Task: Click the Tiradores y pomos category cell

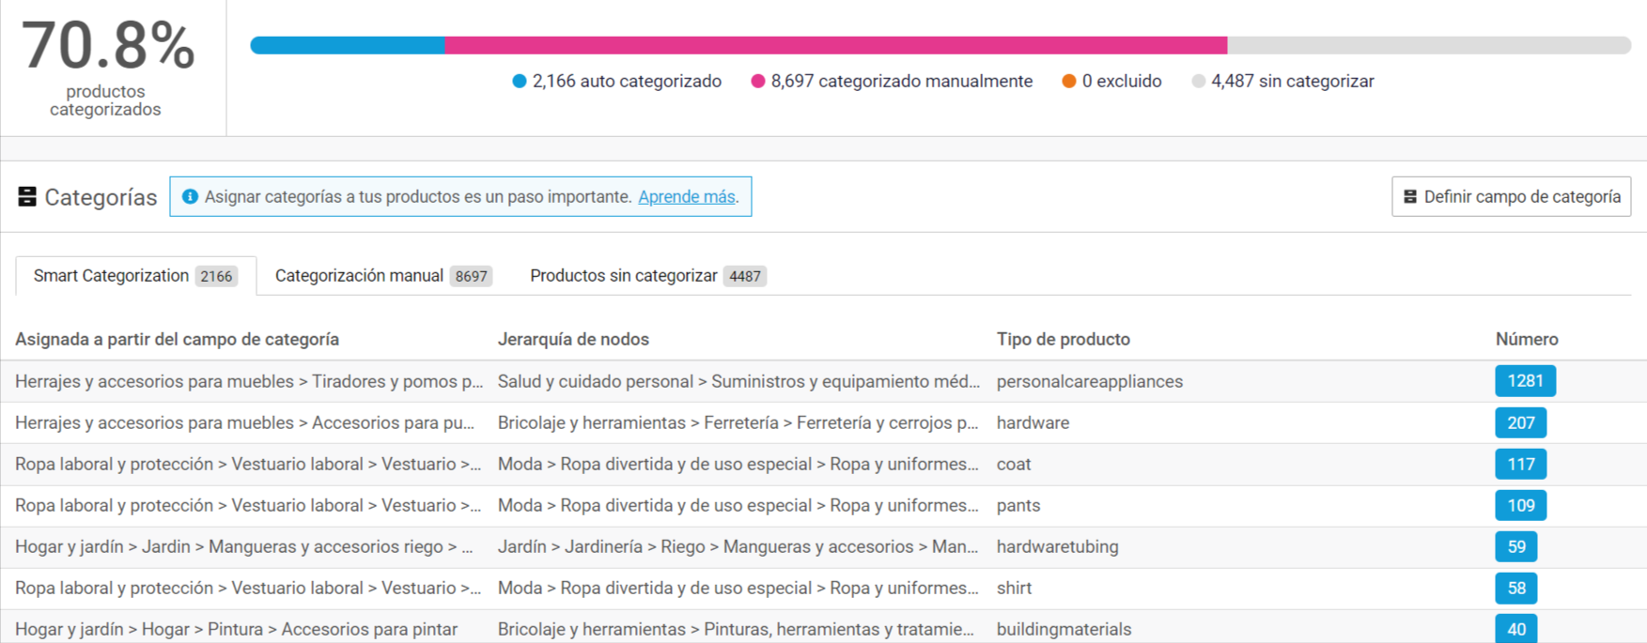Action: pyautogui.click(x=249, y=382)
